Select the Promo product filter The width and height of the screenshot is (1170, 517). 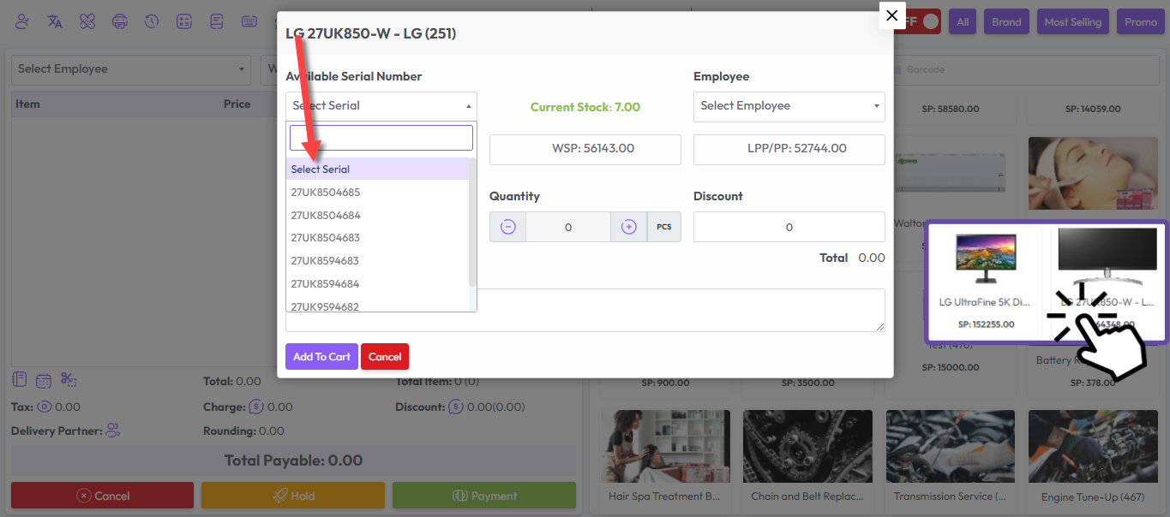click(1140, 21)
